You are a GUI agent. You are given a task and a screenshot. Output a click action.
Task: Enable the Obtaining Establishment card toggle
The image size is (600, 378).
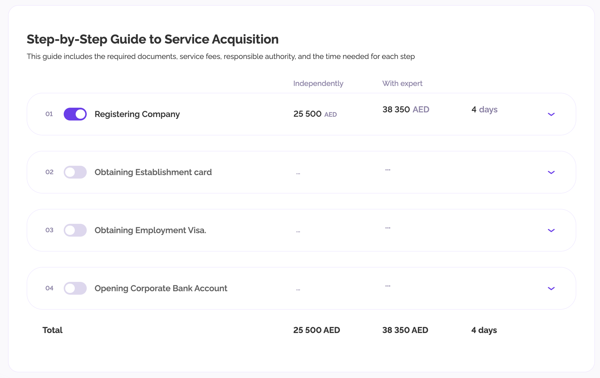[75, 172]
